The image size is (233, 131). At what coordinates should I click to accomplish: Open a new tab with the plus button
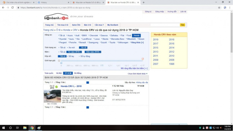(x=144, y=2)
